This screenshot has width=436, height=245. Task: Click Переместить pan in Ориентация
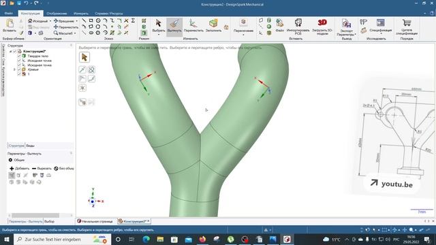[x=66, y=27]
